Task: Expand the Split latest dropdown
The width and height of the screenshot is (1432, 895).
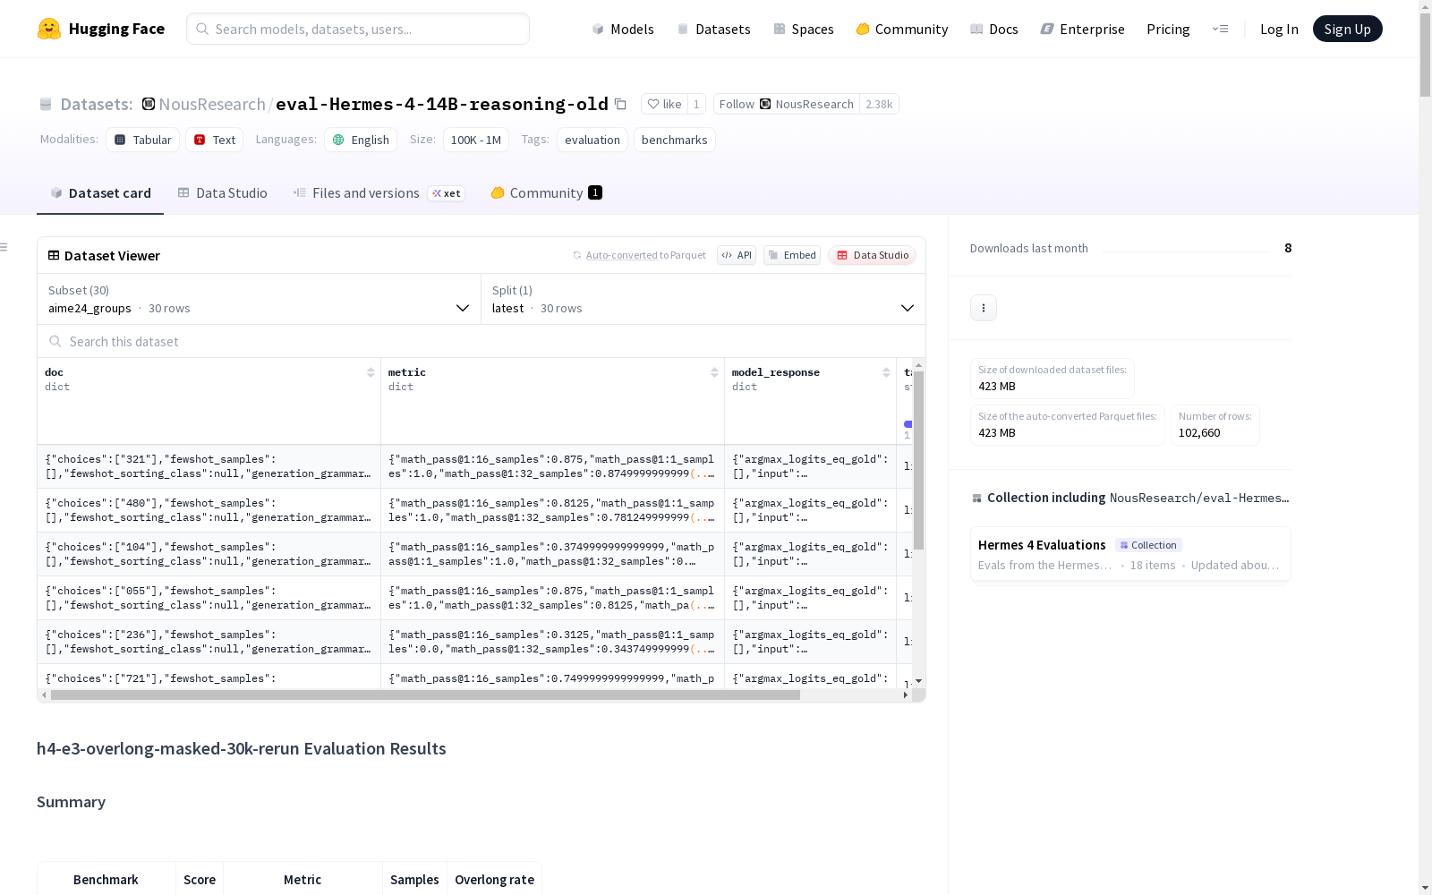Action: tap(703, 299)
